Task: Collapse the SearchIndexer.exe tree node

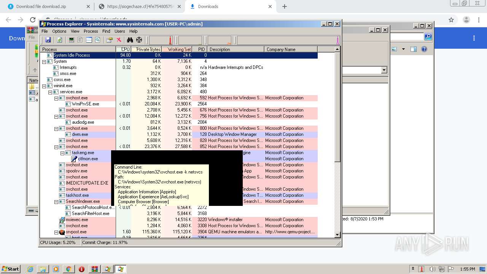Action: tap(56, 201)
